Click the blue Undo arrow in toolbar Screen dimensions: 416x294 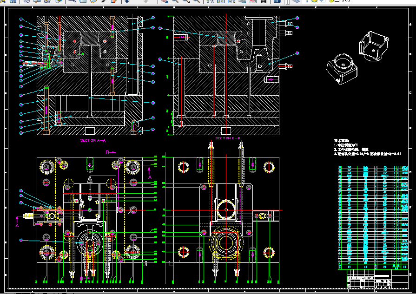coord(127,1)
